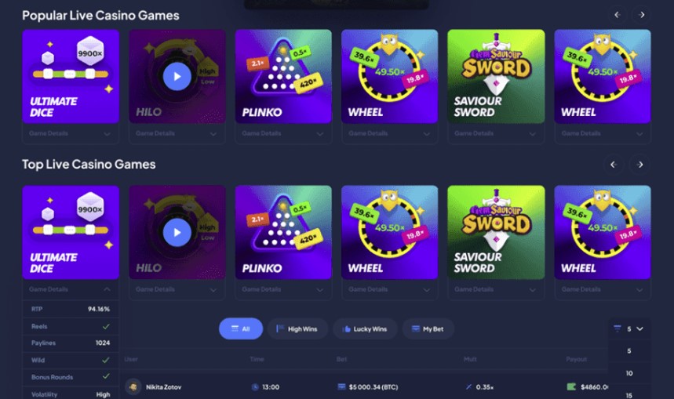
Task: Click Nikita Zotov's user avatar
Action: click(133, 387)
